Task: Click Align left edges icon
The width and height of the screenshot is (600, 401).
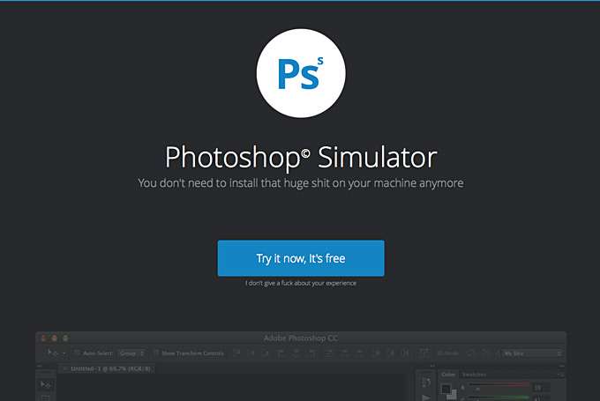Action: tap(281, 353)
